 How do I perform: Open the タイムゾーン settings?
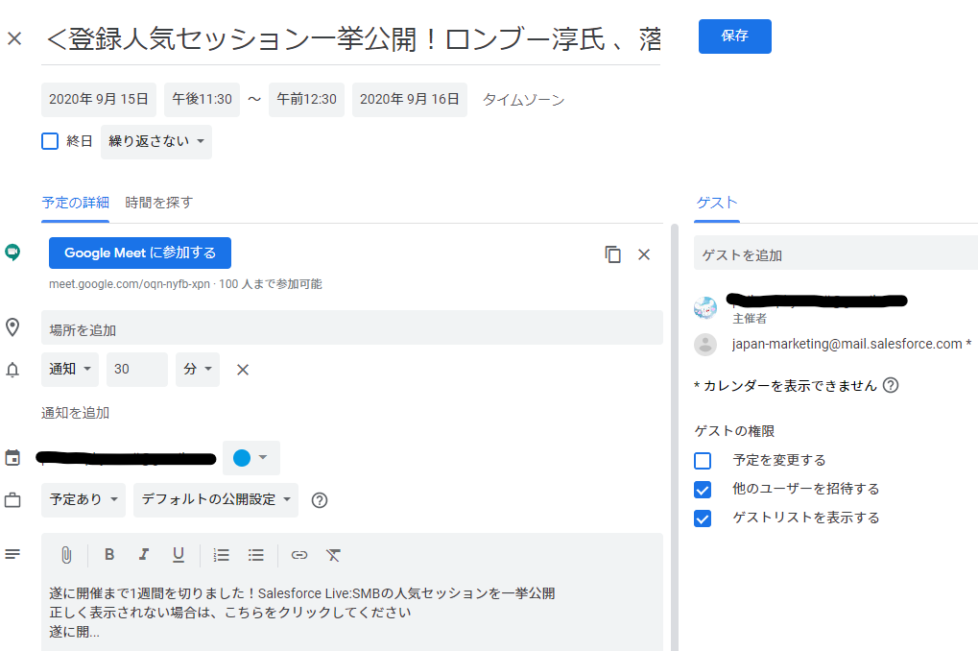[x=523, y=100]
